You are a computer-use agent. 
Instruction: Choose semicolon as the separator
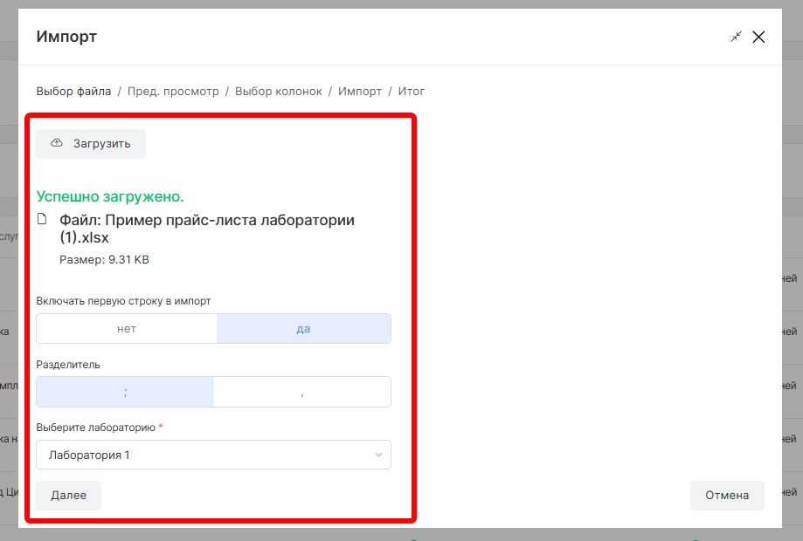coord(126,392)
